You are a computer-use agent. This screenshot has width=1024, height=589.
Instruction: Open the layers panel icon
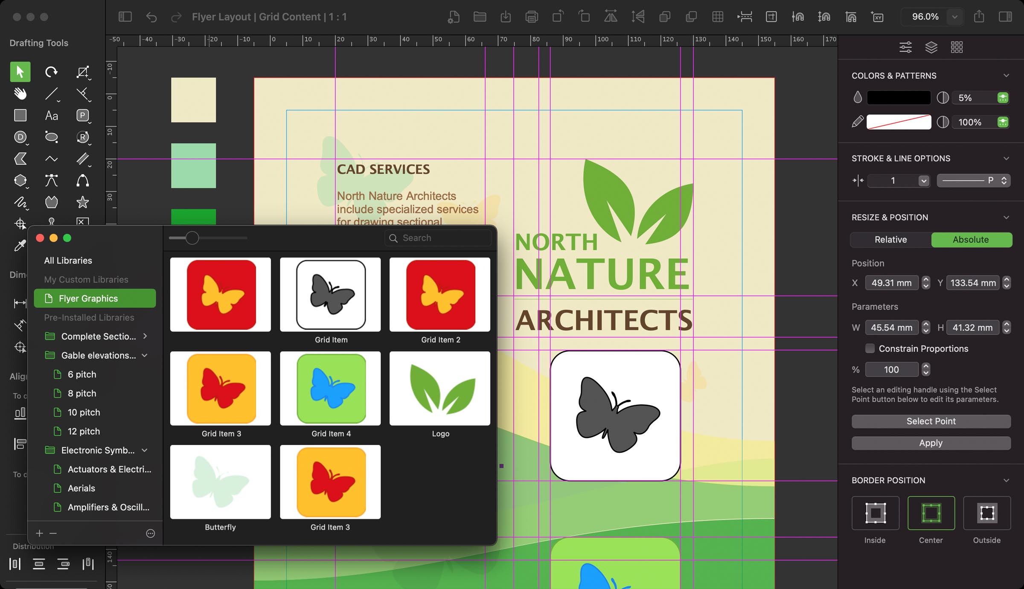[x=931, y=47]
